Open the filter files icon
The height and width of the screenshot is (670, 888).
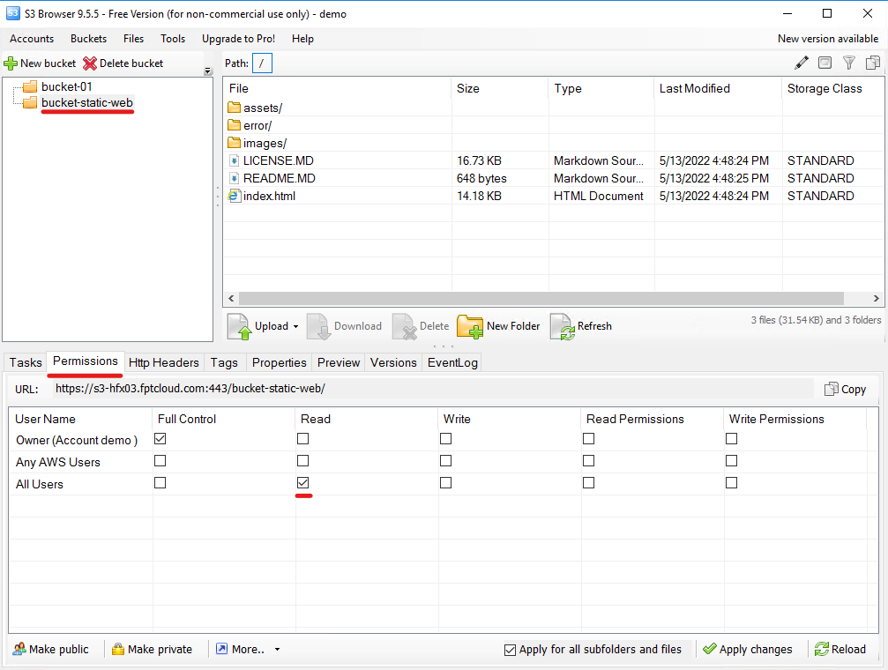847,63
